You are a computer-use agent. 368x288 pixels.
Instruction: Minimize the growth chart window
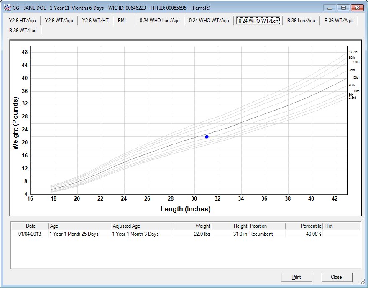(x=330, y=8)
